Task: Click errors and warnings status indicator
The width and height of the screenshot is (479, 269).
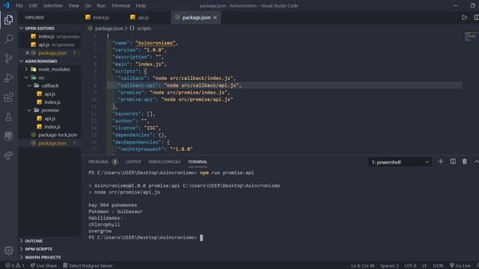Action: (15, 266)
